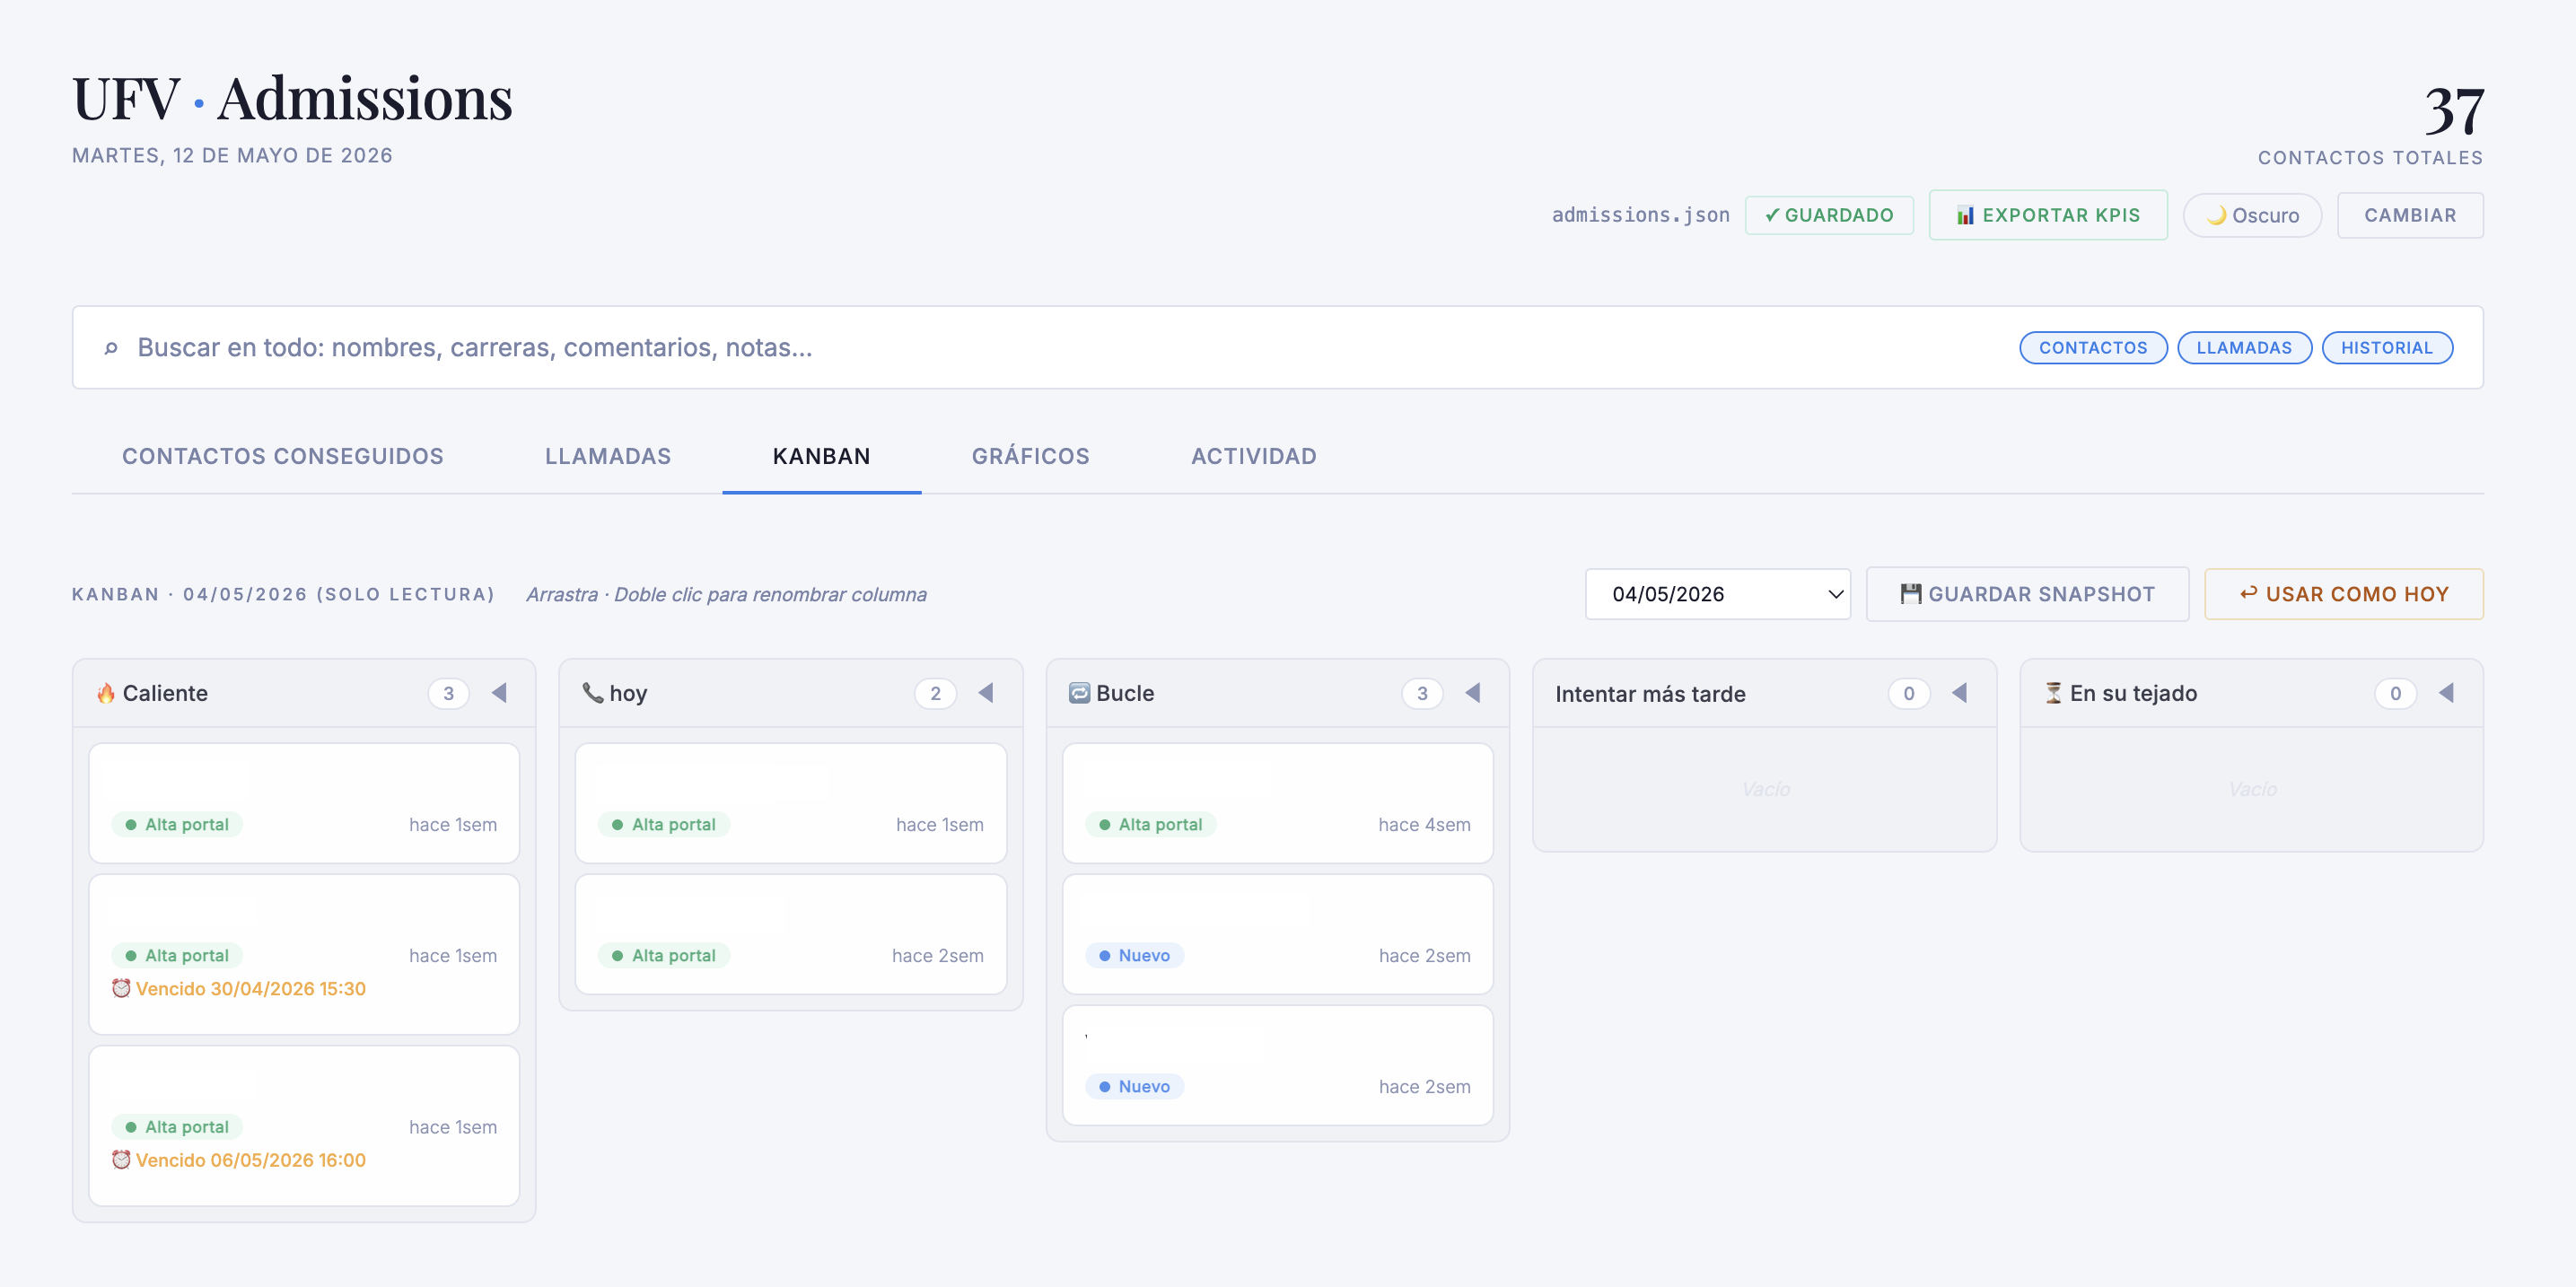
Task: Click En su tejado count badge 0
Action: (x=2395, y=693)
